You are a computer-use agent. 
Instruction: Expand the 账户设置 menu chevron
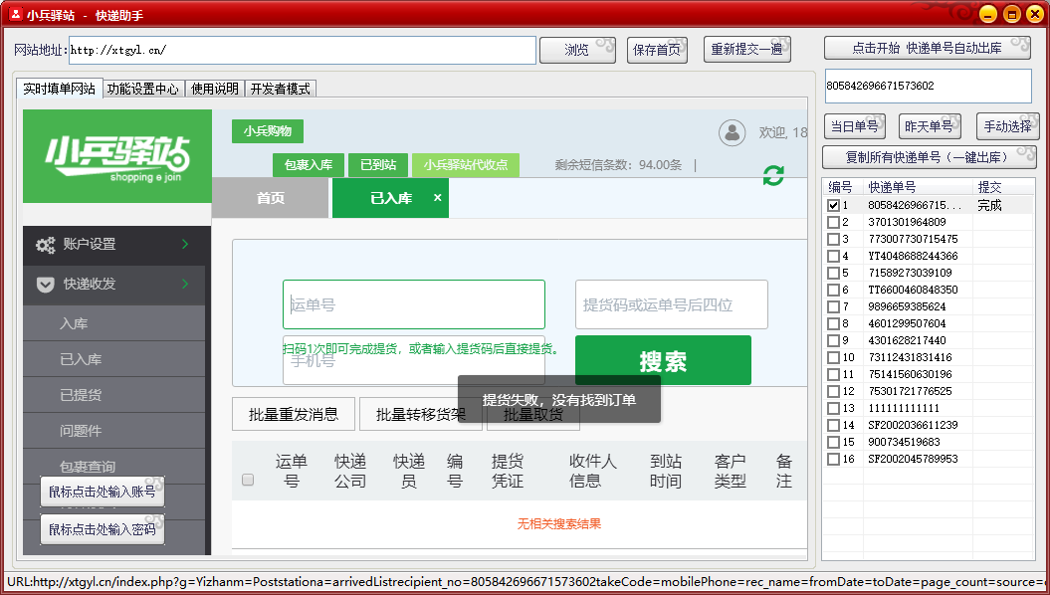[x=185, y=245]
